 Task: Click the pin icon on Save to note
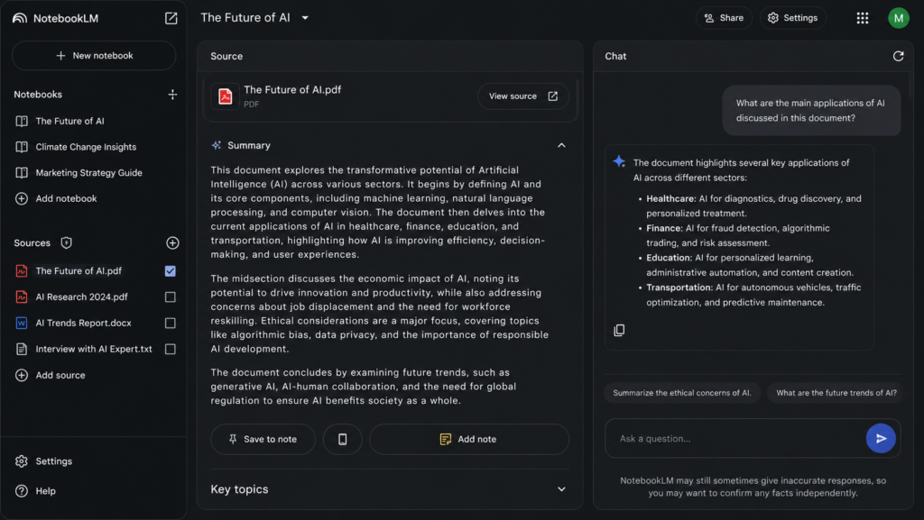pyautogui.click(x=233, y=439)
